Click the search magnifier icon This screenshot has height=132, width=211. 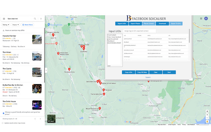[35, 19]
